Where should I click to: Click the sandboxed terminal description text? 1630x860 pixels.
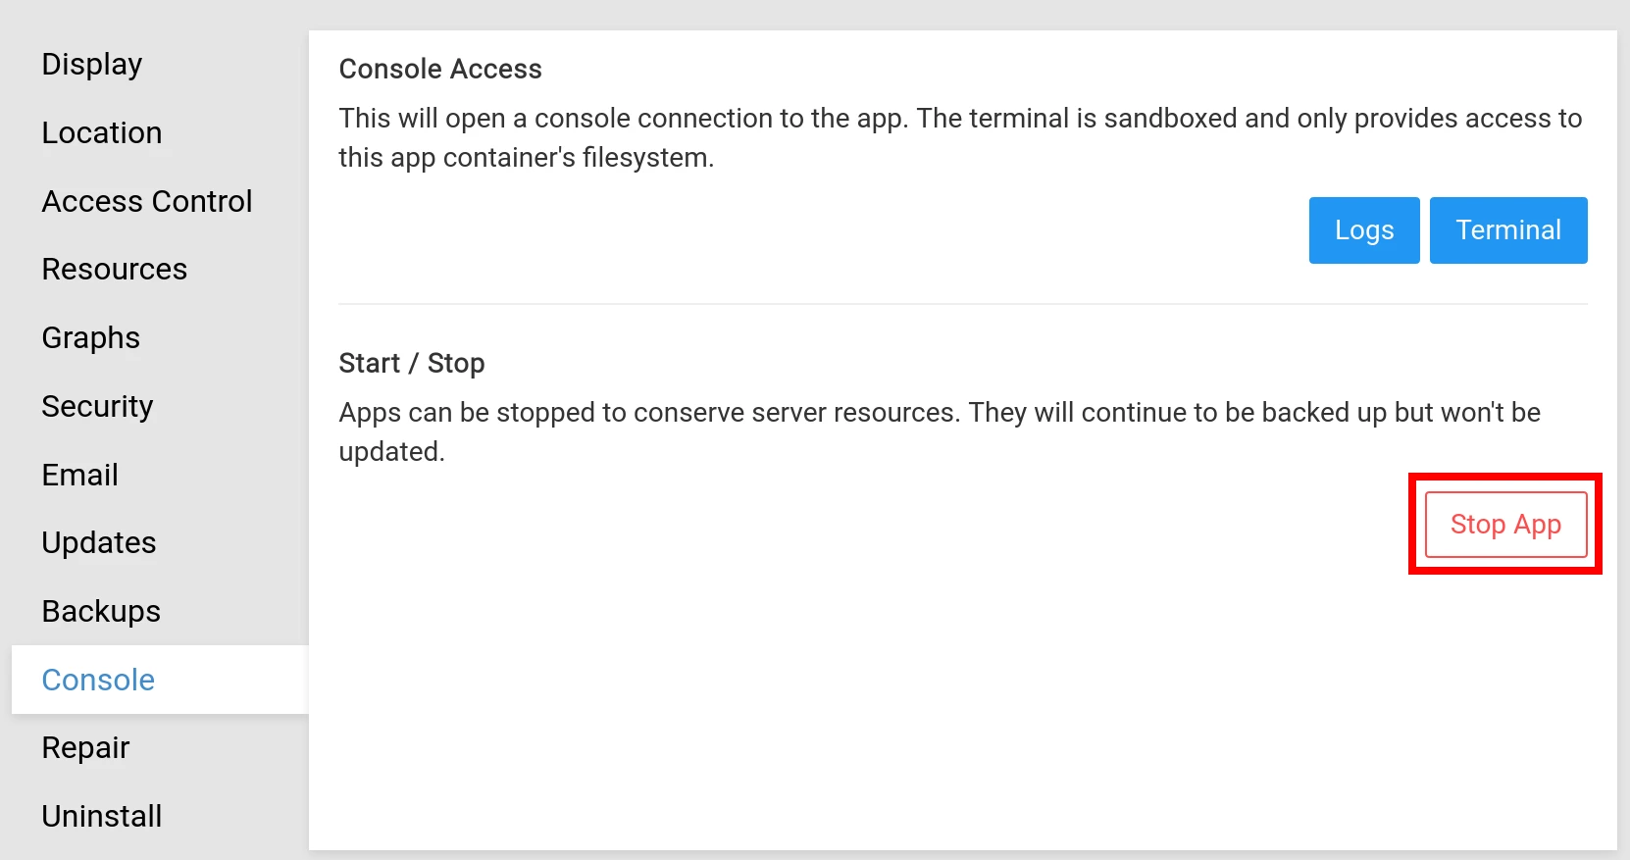(x=959, y=138)
